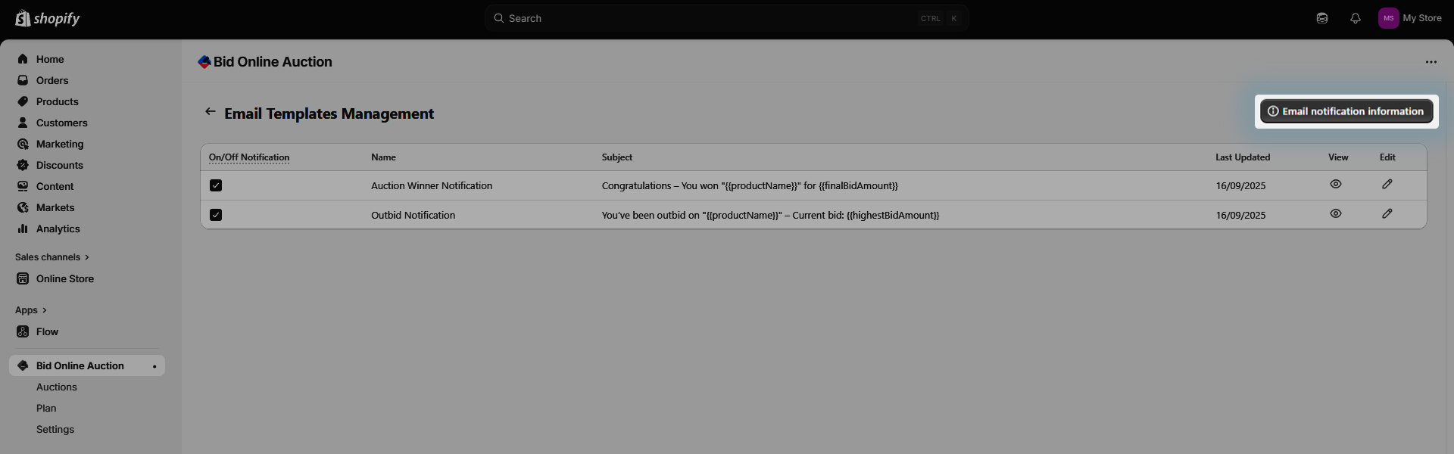Expand the Sales channels section
Viewport: 1454px width, 454px height.
51,257
